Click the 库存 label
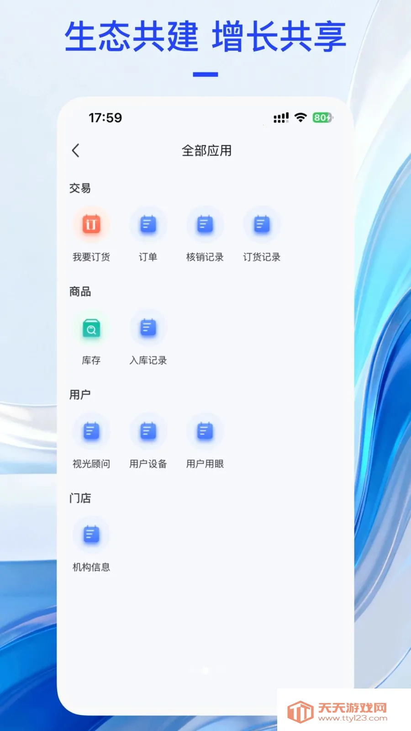 point(91,360)
